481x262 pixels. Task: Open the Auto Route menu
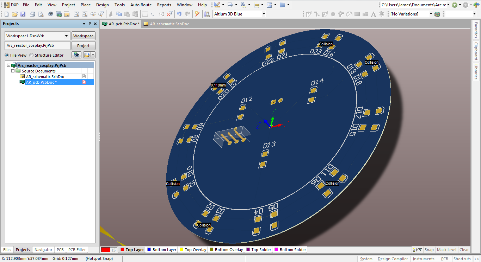(x=141, y=5)
